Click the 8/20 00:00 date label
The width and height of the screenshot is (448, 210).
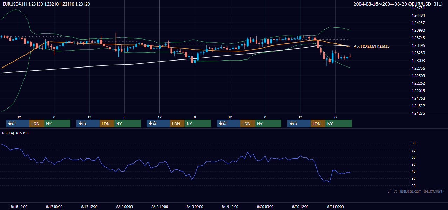point(265,206)
